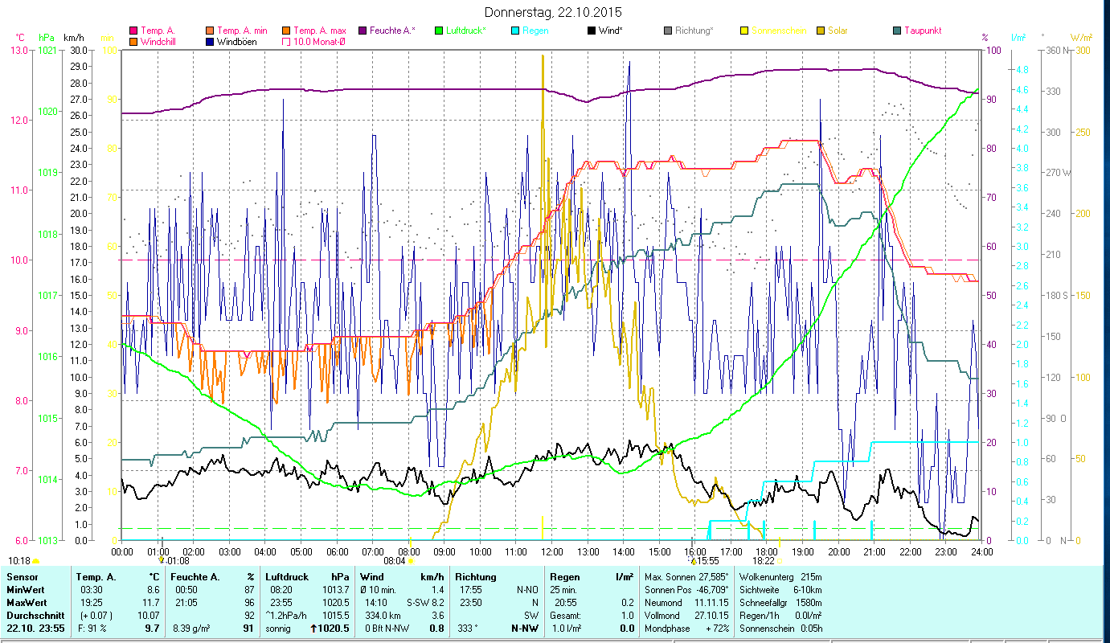Click the purple Feuchte A.* legend square
The width and height of the screenshot is (1110, 643).
click(x=362, y=31)
